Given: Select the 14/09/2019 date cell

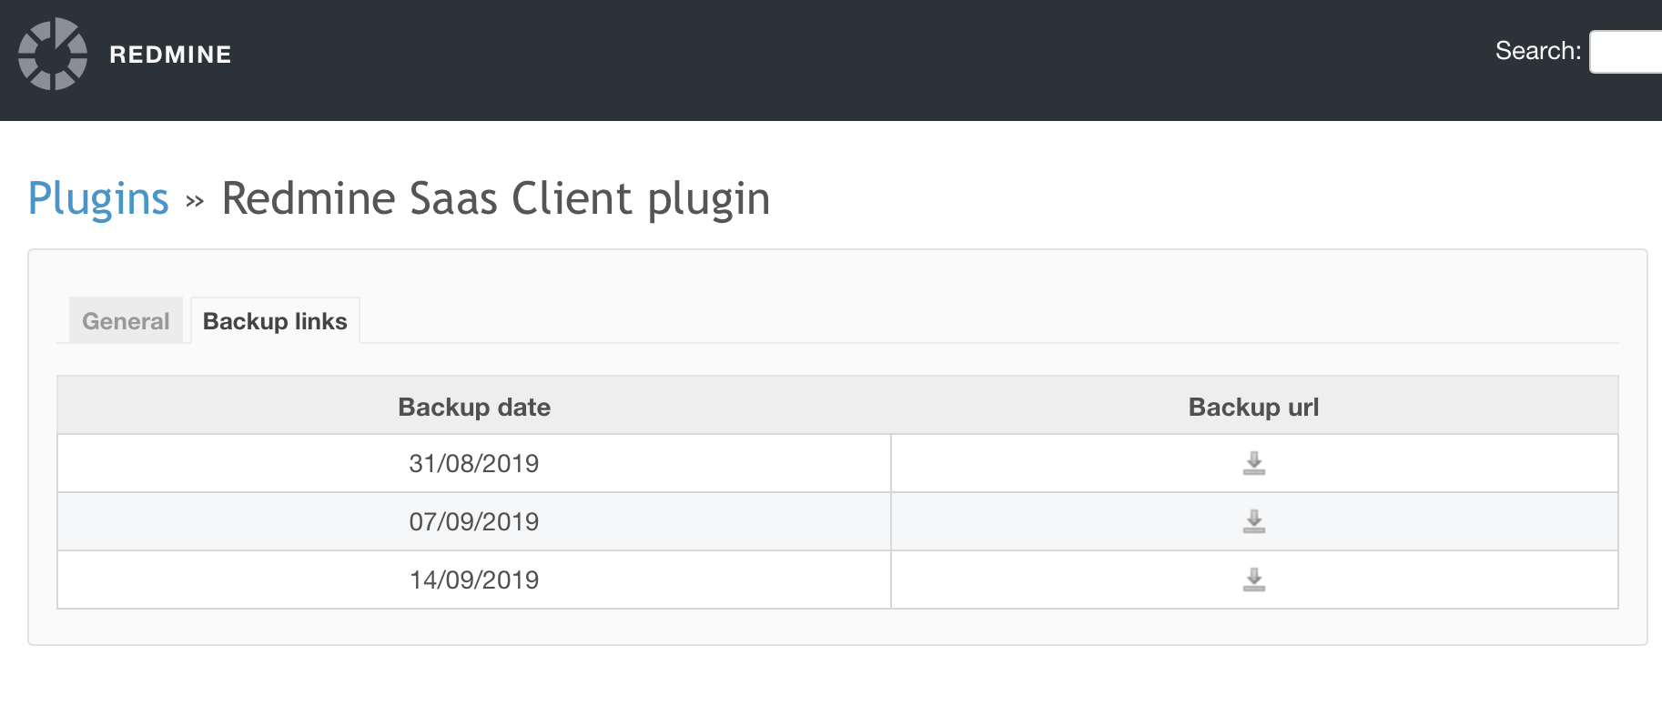Looking at the screenshot, I should pyautogui.click(x=474, y=580).
